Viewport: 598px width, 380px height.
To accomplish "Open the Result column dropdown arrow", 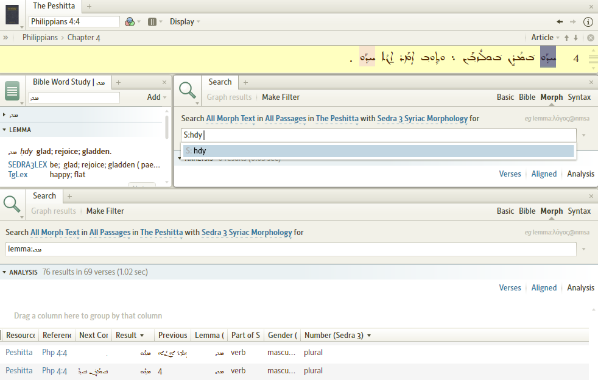I will click(142, 336).
